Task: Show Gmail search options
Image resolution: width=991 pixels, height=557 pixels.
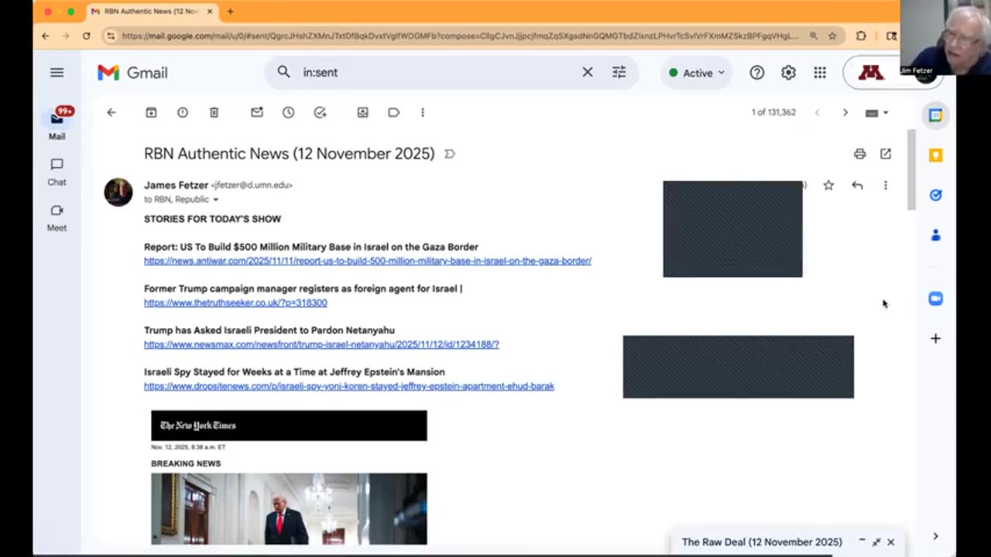Action: (x=619, y=72)
